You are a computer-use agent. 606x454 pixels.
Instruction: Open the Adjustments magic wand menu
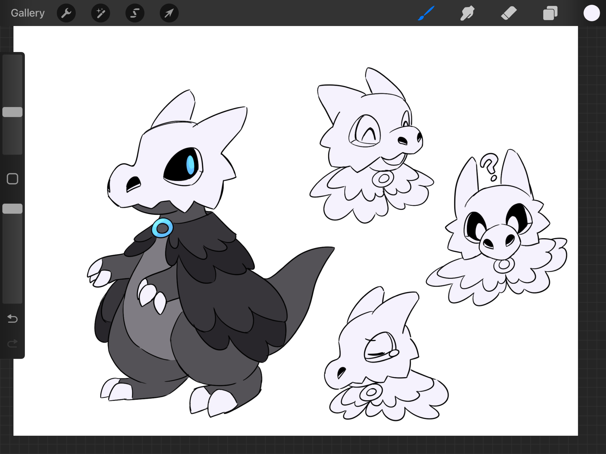[x=100, y=13]
